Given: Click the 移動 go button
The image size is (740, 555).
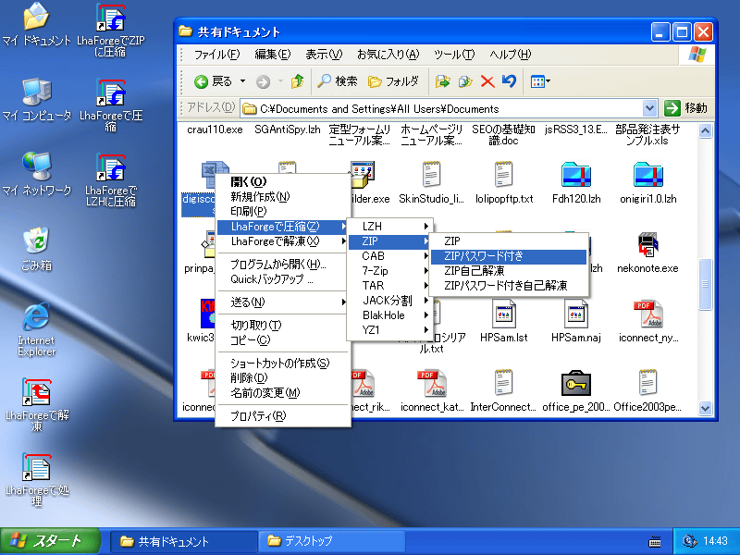Looking at the screenshot, I should coord(686,108).
